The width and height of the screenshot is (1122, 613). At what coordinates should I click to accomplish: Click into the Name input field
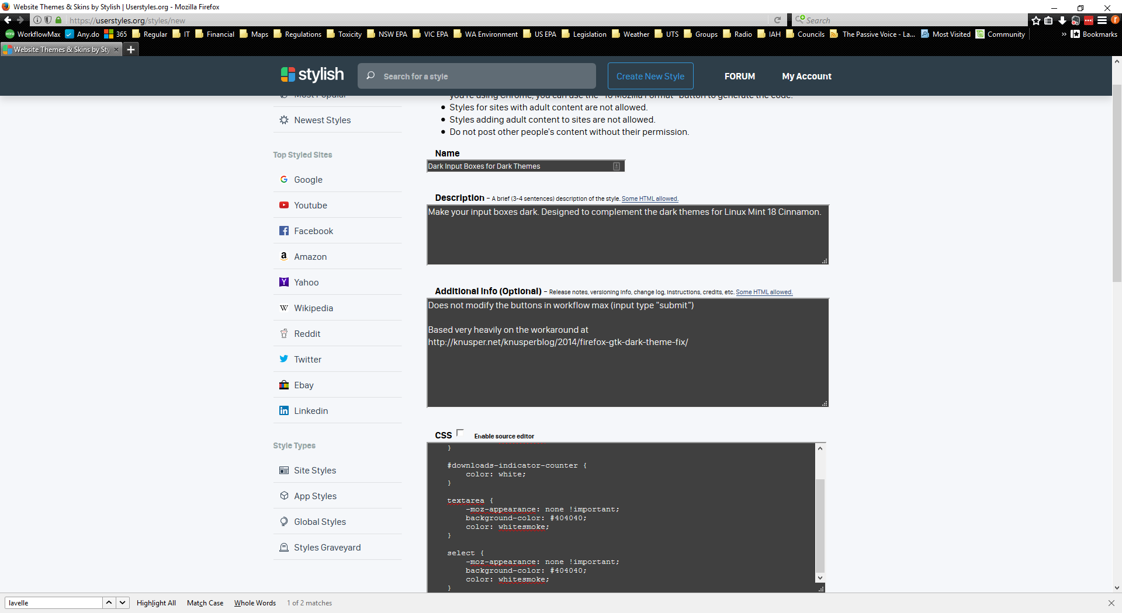[525, 166]
